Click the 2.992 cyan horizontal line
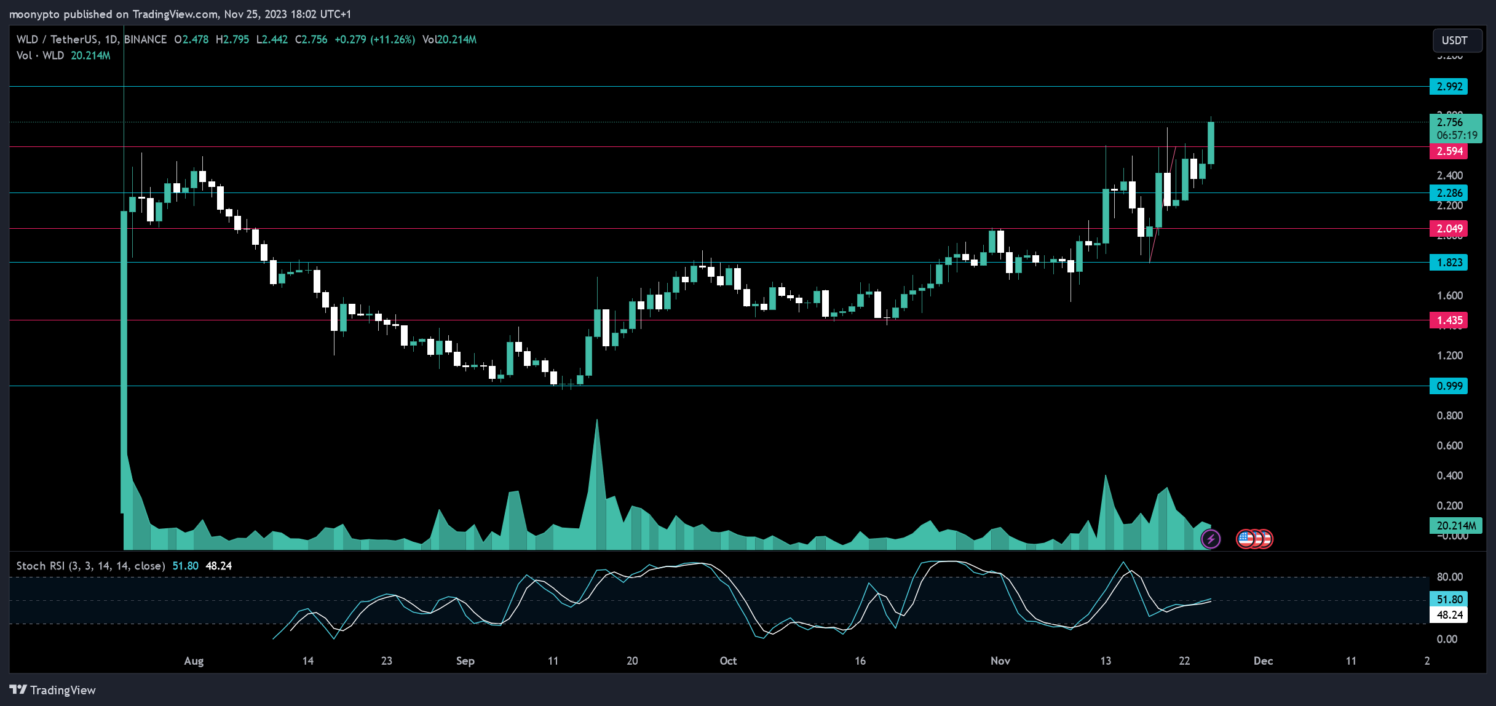The image size is (1496, 706). click(719, 87)
